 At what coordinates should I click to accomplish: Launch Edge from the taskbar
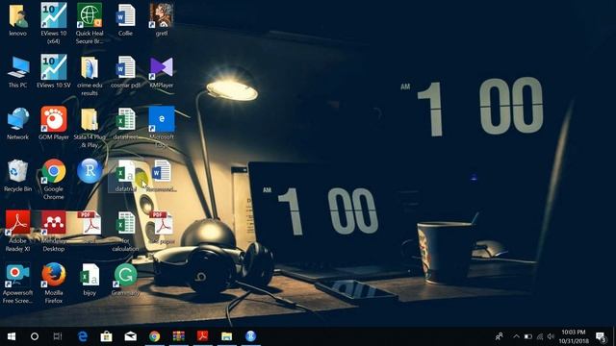(83, 336)
